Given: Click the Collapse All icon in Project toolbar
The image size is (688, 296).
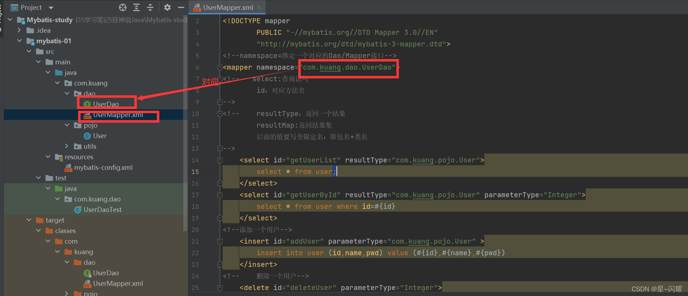Looking at the screenshot, I should click(x=150, y=7).
